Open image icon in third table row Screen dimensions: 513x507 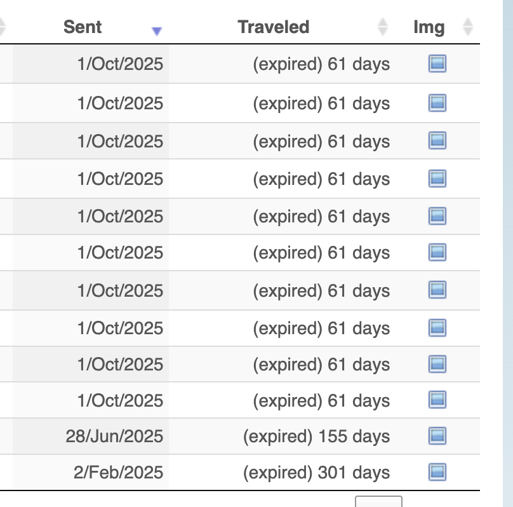tap(437, 140)
